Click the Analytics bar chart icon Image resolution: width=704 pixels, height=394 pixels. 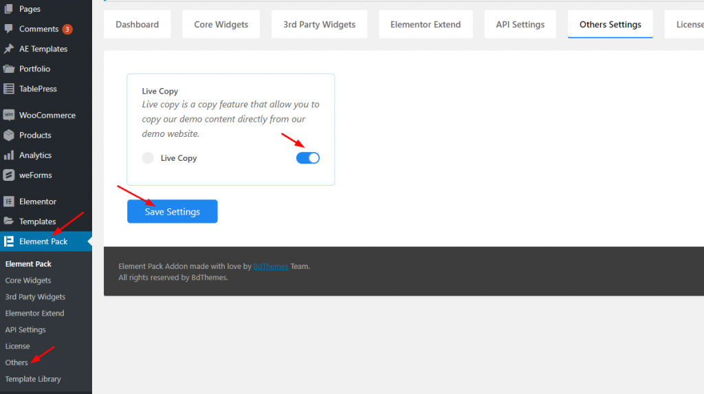(x=8, y=155)
